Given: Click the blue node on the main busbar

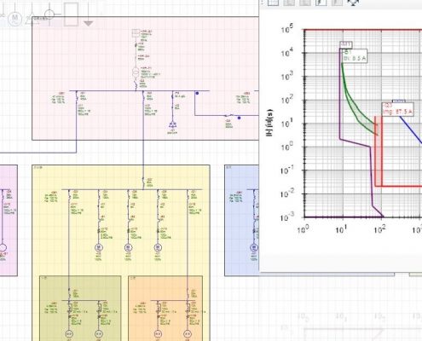Looking at the screenshot, I should click(197, 93).
